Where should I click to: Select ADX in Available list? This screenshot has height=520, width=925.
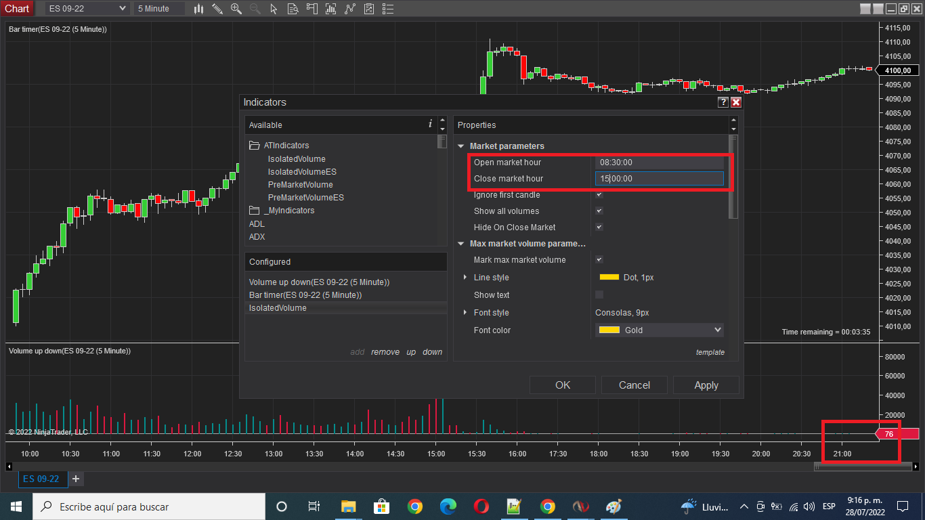pyautogui.click(x=257, y=237)
